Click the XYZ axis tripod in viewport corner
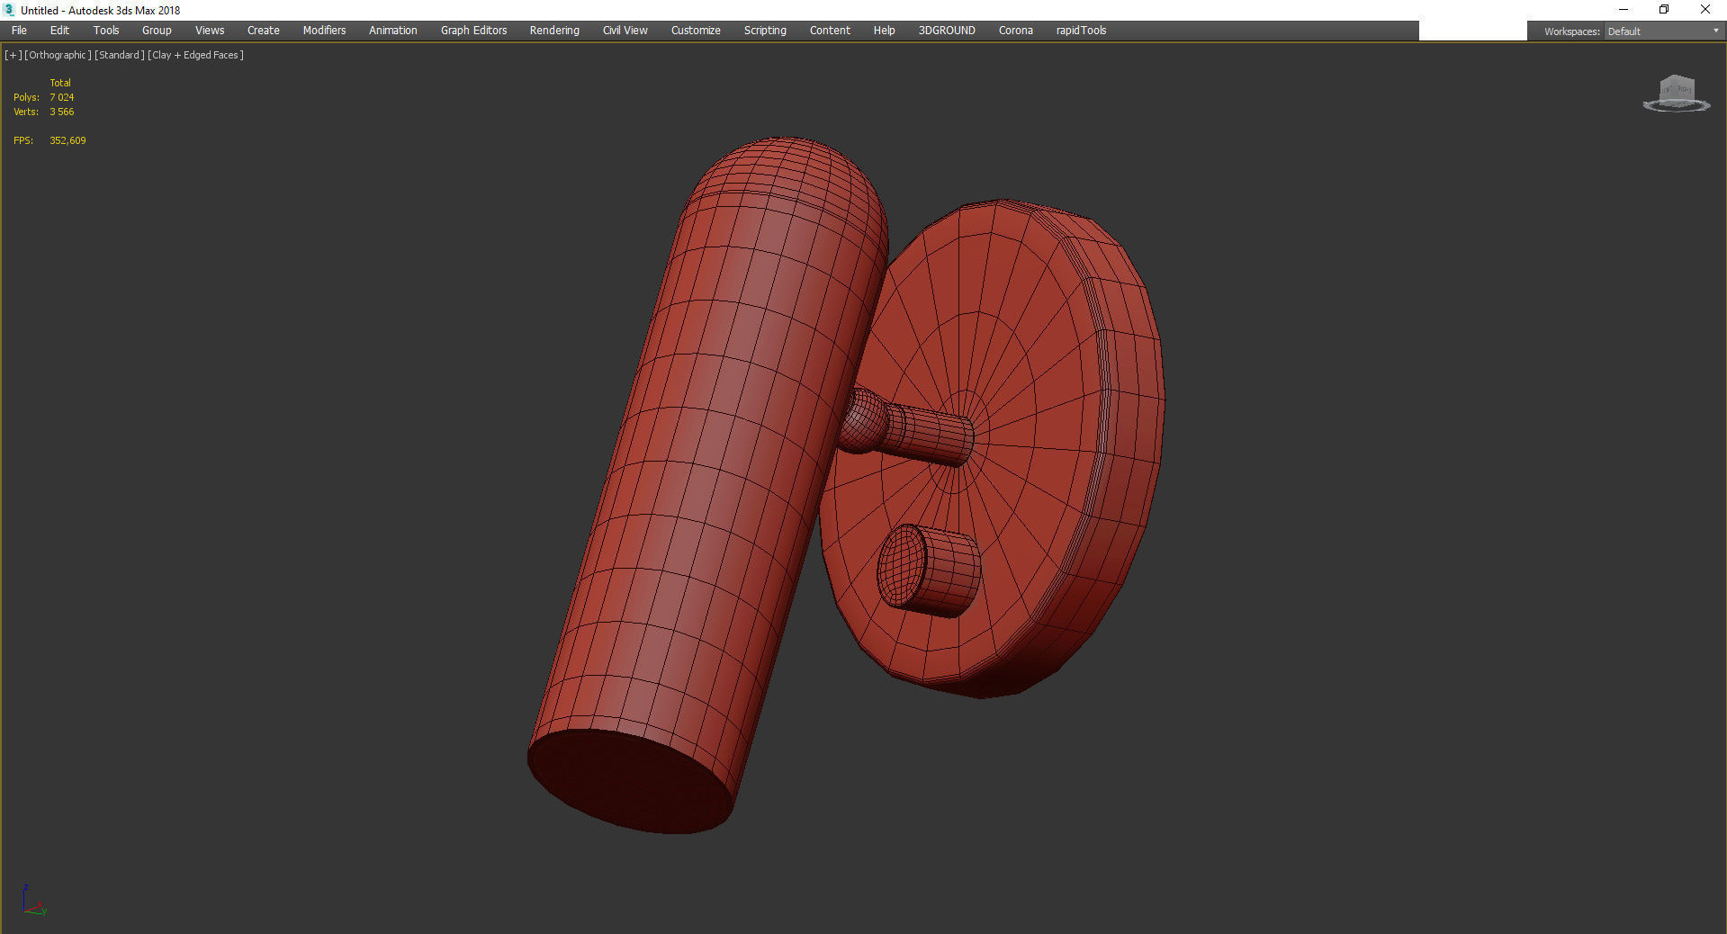1727x934 pixels. coord(33,901)
